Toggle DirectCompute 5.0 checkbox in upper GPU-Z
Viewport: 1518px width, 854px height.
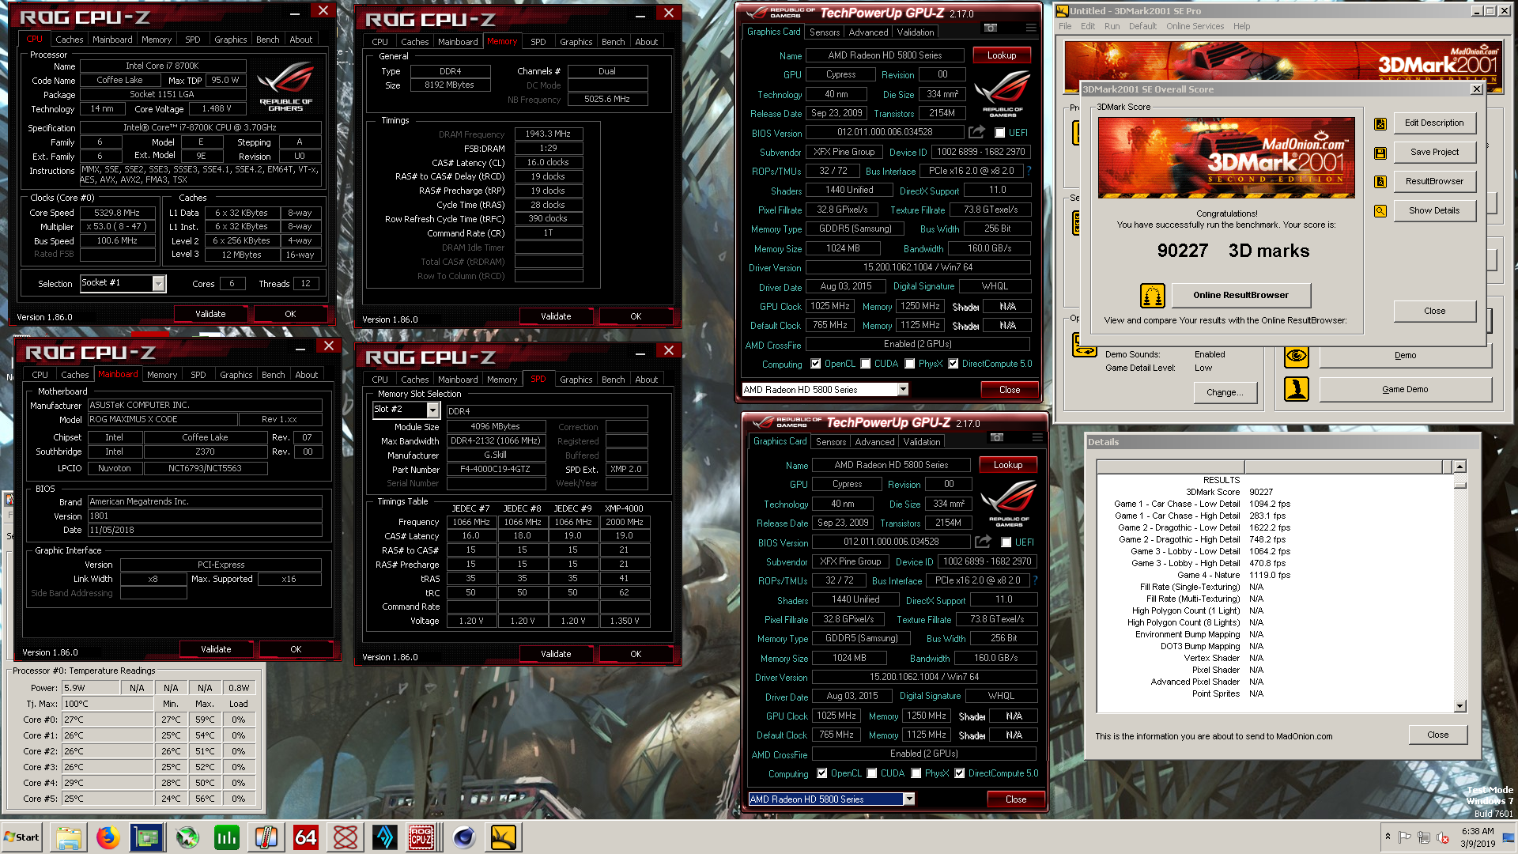tap(953, 364)
